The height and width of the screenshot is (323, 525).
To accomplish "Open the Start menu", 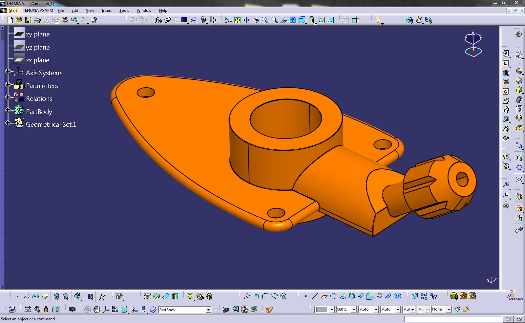I will coord(13,11).
